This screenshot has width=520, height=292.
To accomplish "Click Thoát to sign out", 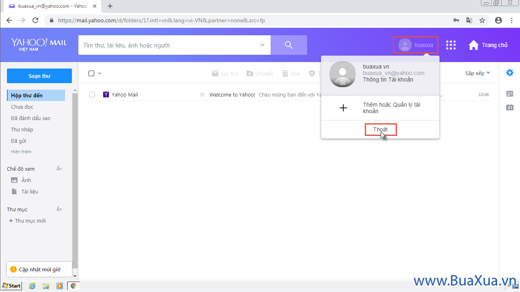I will coord(381,129).
